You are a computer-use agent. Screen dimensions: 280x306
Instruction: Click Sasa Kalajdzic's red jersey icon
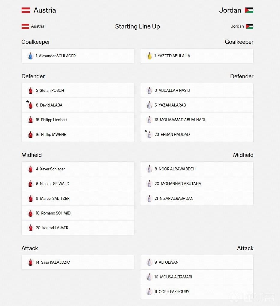(x=30, y=262)
